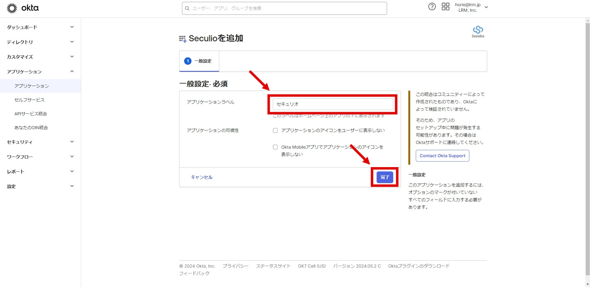The image size is (590, 287).
Task: Click the search magnifier icon
Action: [187, 8]
